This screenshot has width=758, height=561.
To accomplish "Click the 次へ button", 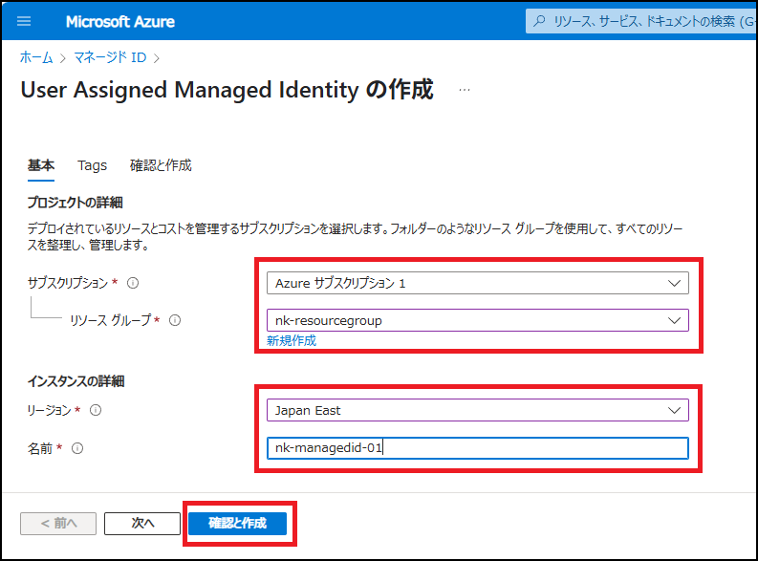I will click(142, 524).
